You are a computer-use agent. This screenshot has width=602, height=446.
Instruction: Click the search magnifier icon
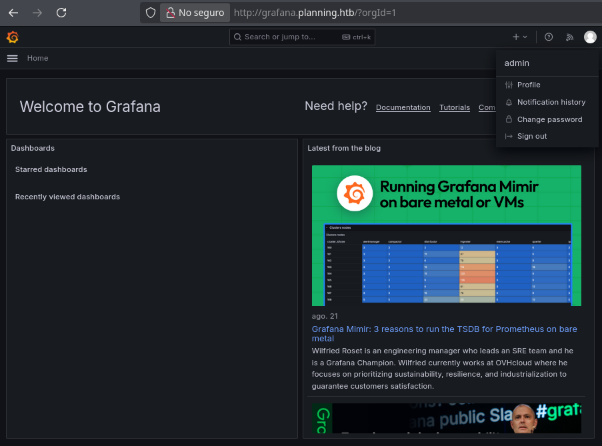[237, 37]
